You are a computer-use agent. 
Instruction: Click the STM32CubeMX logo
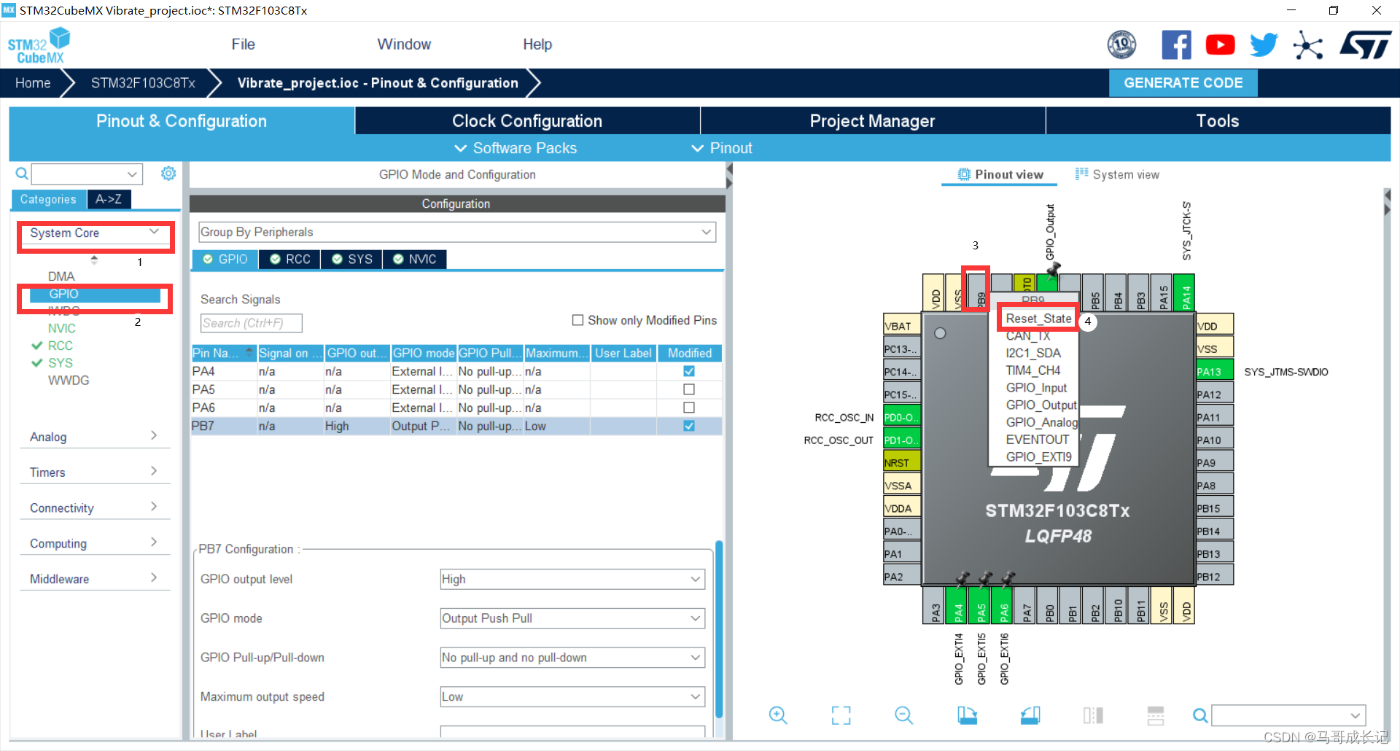39,46
